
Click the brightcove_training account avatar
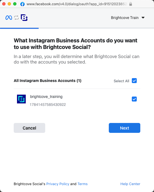tap(21, 99)
